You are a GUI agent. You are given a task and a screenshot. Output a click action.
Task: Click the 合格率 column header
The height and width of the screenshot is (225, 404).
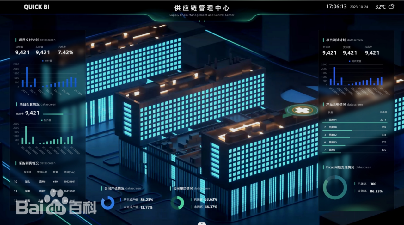coord(383,112)
